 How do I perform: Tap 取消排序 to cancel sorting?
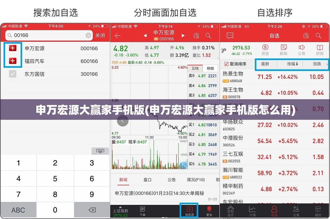point(235,64)
